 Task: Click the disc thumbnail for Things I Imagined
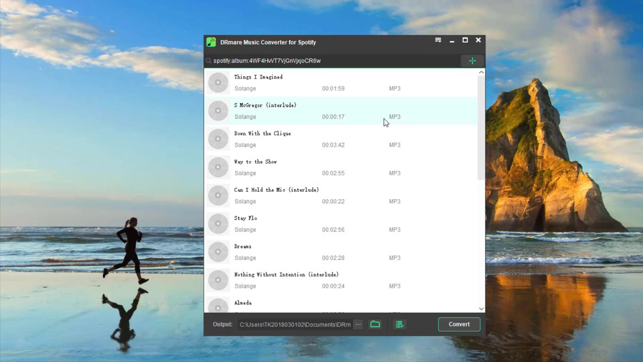click(x=218, y=82)
